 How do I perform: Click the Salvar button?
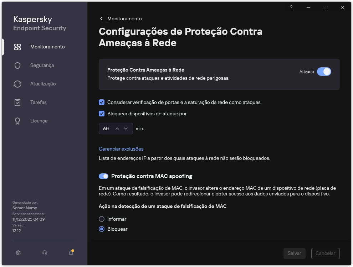(294, 253)
